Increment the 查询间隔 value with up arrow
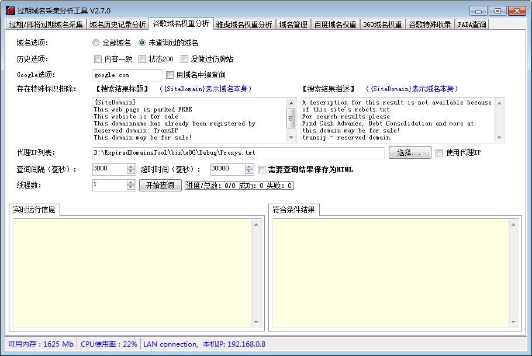This screenshot has width=532, height=356. tap(131, 167)
